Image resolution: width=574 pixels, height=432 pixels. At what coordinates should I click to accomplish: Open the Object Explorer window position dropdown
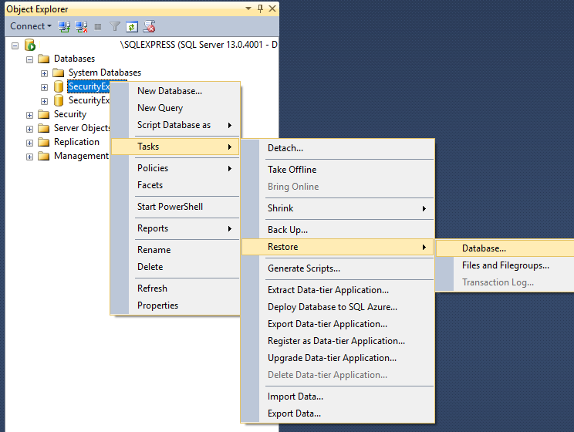tap(248, 8)
